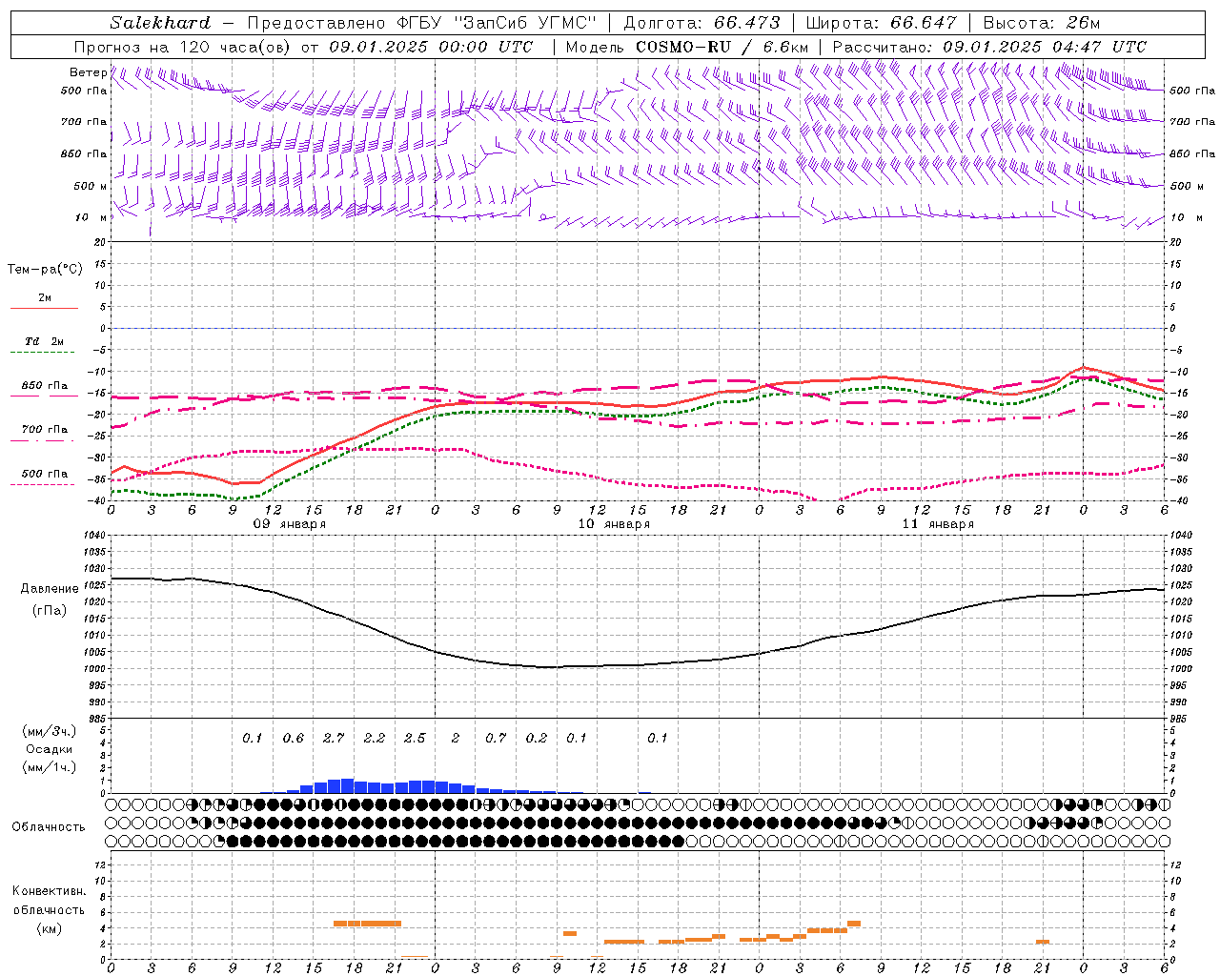Select the elevation text Высота: 26м
The height and width of the screenshot is (976, 1220).
(x=1042, y=23)
